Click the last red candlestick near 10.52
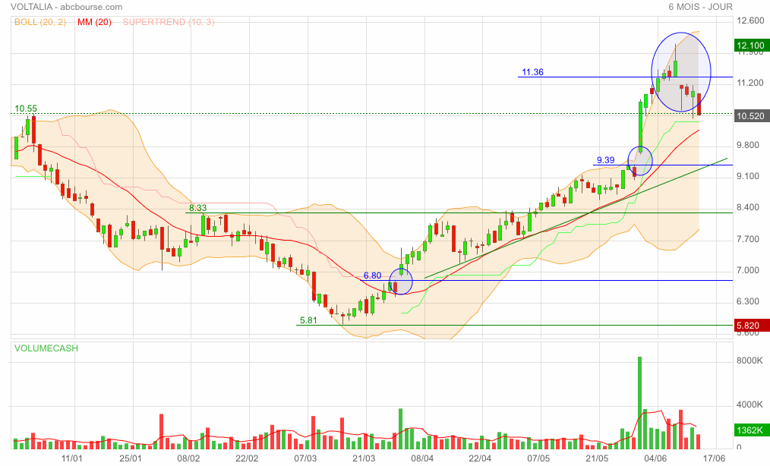Screen dimensions: 770x466 (699, 104)
